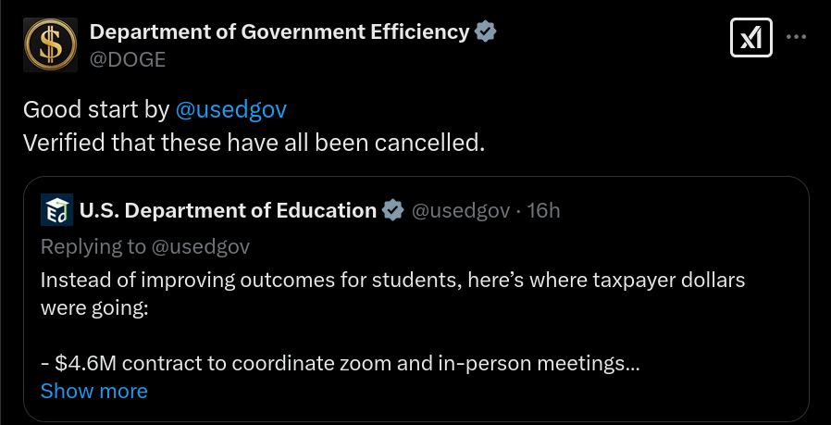This screenshot has height=425, width=831.
Task: Open the Grok xAI explain-post icon
Action: tap(751, 38)
